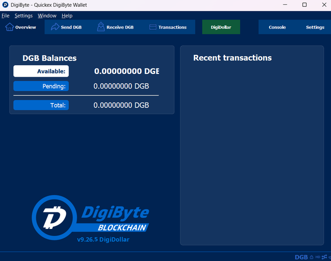Maximize the wallet window
Viewport: 331px width, 261px height.
click(304, 5)
